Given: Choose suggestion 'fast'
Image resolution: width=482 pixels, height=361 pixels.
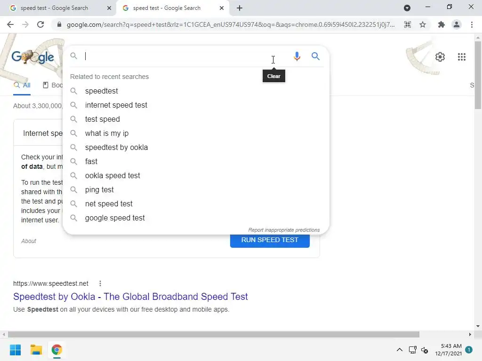Looking at the screenshot, I should click(196, 162).
